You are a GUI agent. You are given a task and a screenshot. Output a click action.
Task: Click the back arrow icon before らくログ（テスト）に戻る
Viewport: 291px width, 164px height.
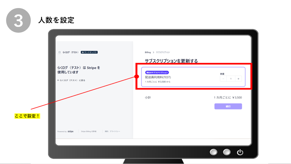(58, 80)
